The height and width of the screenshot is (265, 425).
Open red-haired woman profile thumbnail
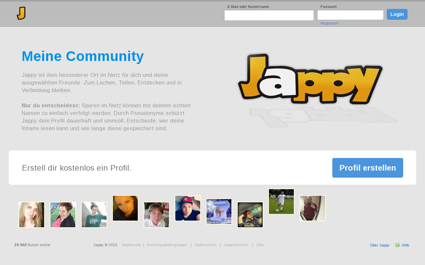tap(63, 215)
